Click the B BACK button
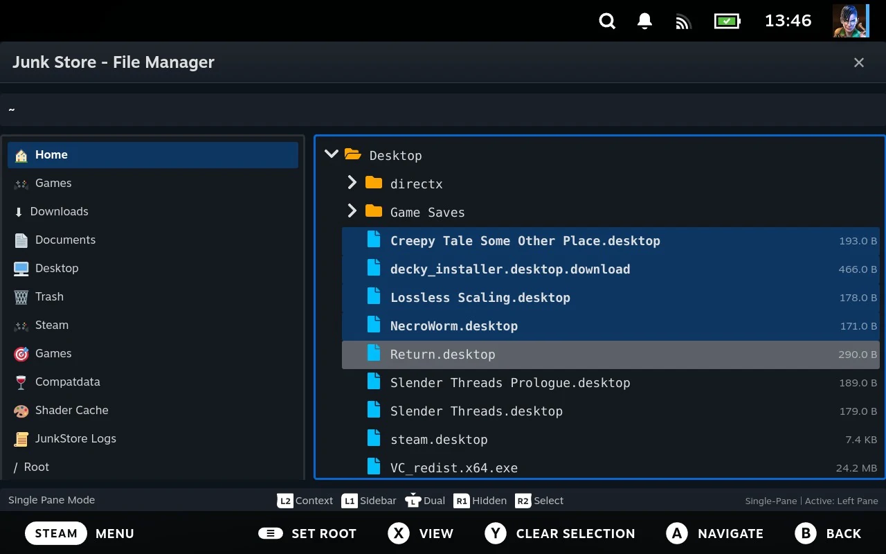This screenshot has width=886, height=554. pyautogui.click(x=828, y=533)
